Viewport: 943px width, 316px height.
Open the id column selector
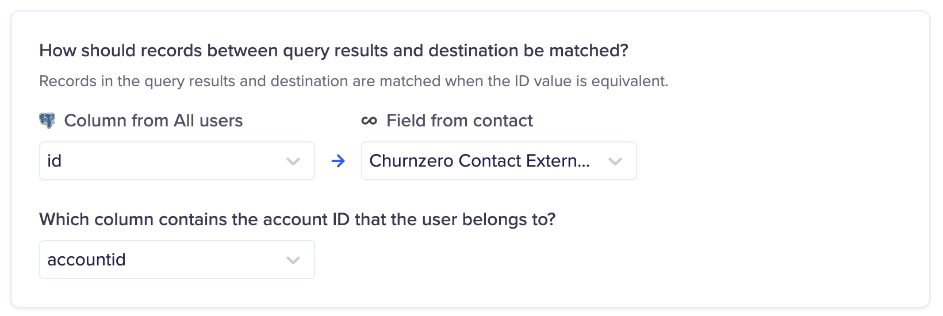click(x=177, y=161)
